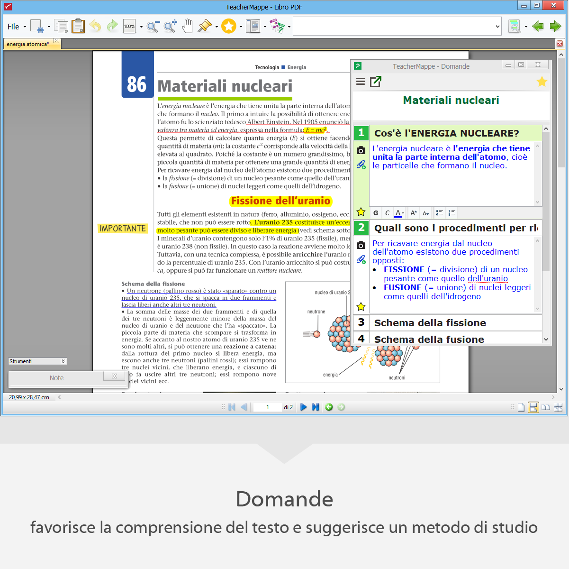Open the File menu dropdown
Image resolution: width=569 pixels, height=569 pixels.
[x=17, y=27]
